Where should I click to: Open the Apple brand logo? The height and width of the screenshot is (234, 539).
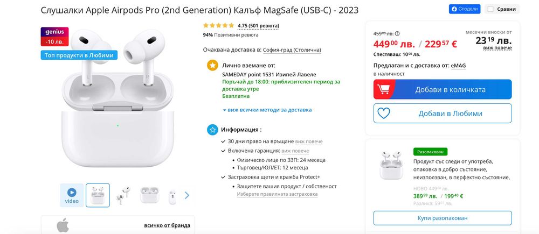click(63, 225)
